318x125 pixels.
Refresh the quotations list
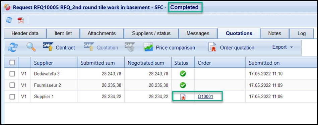click(x=13, y=48)
